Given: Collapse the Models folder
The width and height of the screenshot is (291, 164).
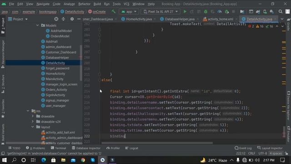Looking at the screenshot, I should [x=37, y=26].
